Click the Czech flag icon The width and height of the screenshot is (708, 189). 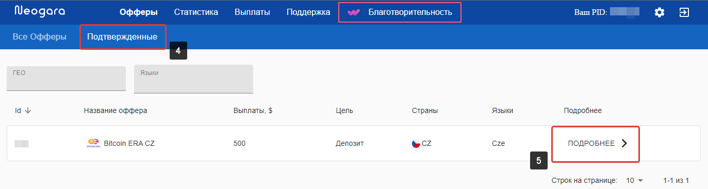click(x=416, y=144)
